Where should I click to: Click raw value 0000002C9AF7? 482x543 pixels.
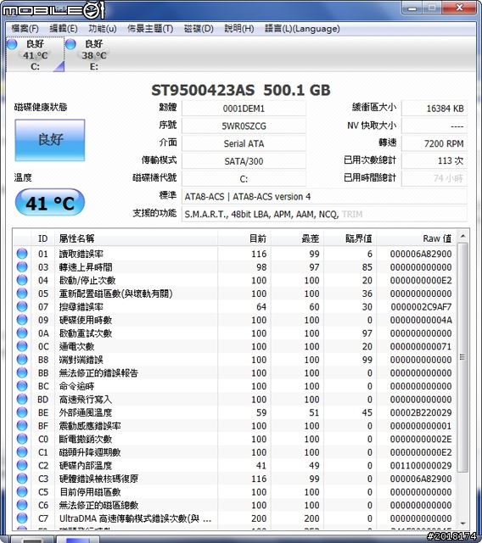click(421, 307)
